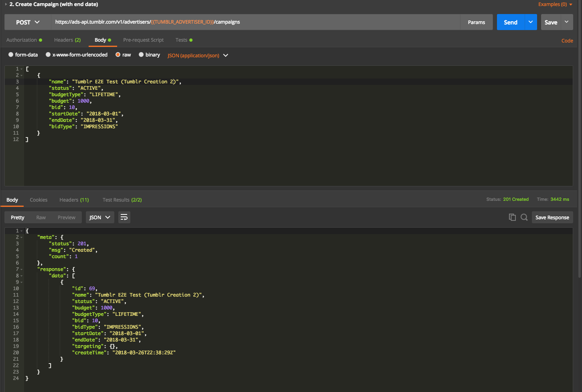
Task: Switch to request Headers (2) tab
Action: click(67, 40)
